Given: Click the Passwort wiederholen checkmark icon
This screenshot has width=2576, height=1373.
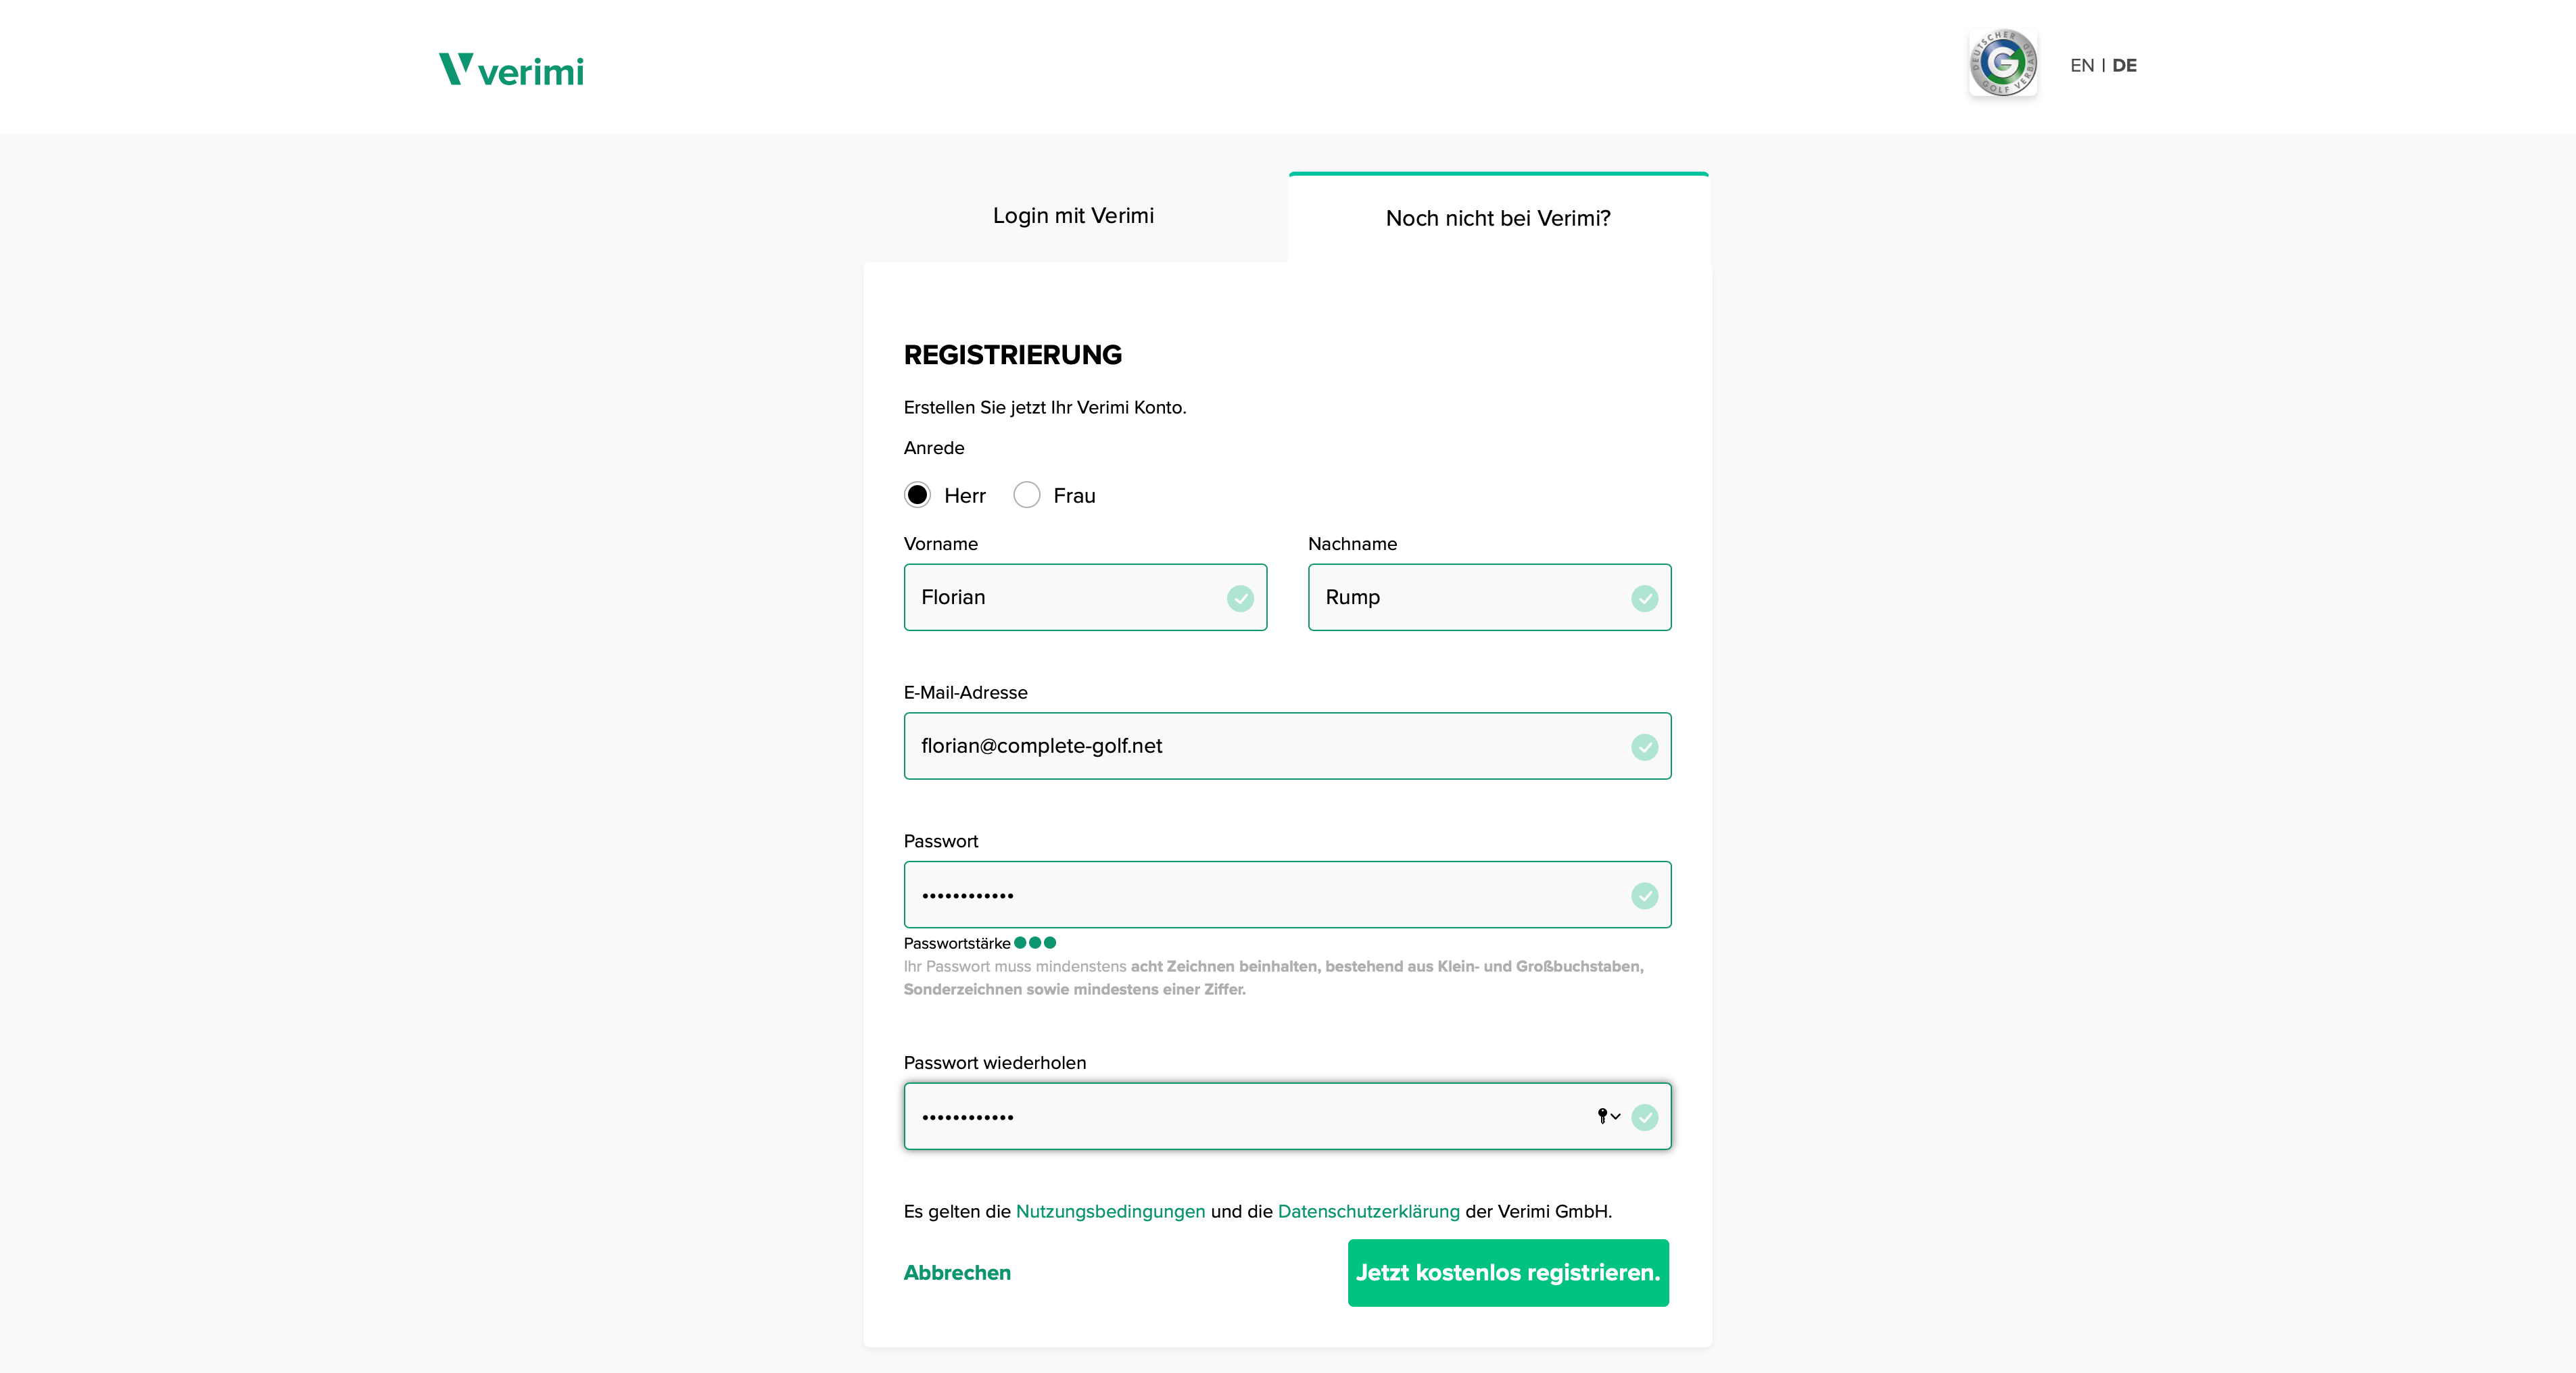Looking at the screenshot, I should [x=1644, y=1117].
